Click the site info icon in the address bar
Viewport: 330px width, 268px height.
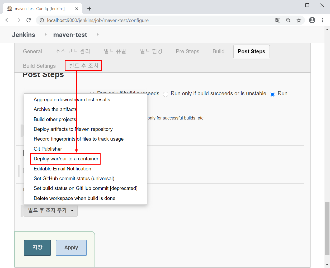[x=42, y=20]
